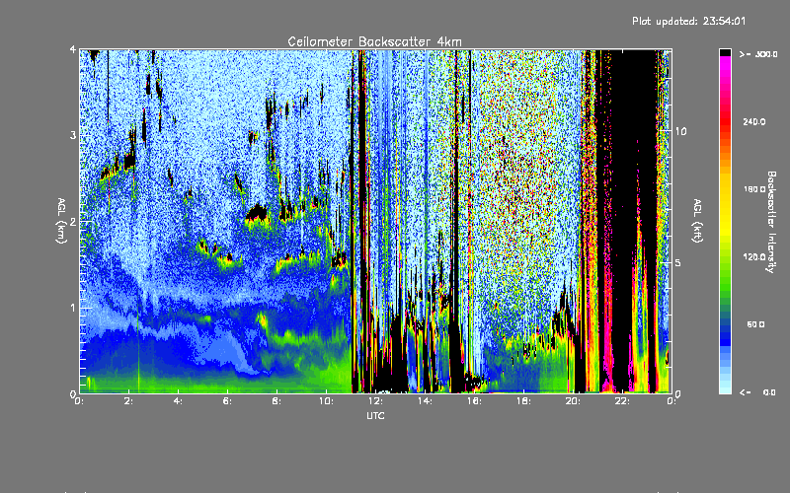
Task: Click the "8:" UTC tick label
Action: tap(276, 401)
